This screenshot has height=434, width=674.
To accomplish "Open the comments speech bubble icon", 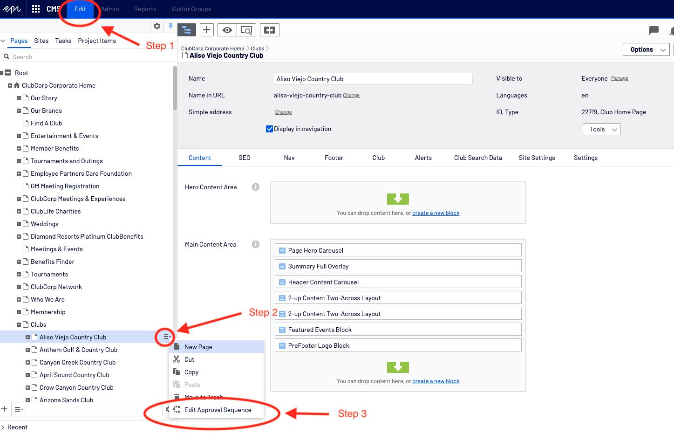I will point(654,30).
